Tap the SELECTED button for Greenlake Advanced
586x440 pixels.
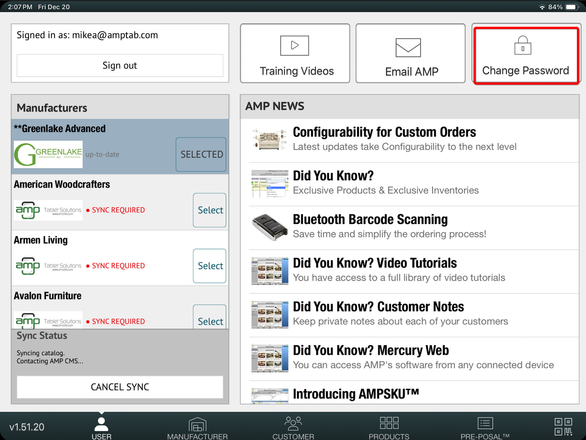[201, 154]
